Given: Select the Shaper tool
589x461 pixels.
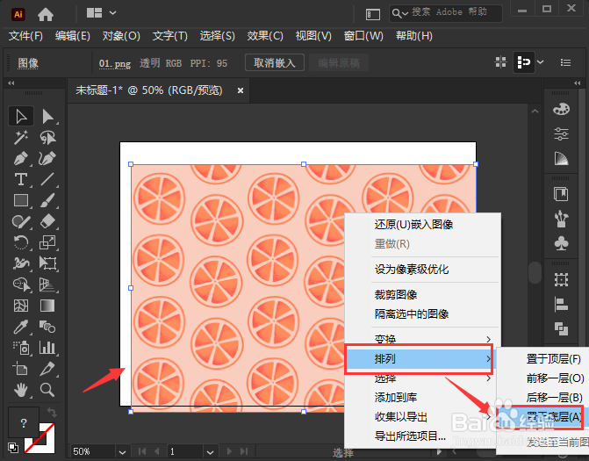Looking at the screenshot, I should click(x=21, y=221).
